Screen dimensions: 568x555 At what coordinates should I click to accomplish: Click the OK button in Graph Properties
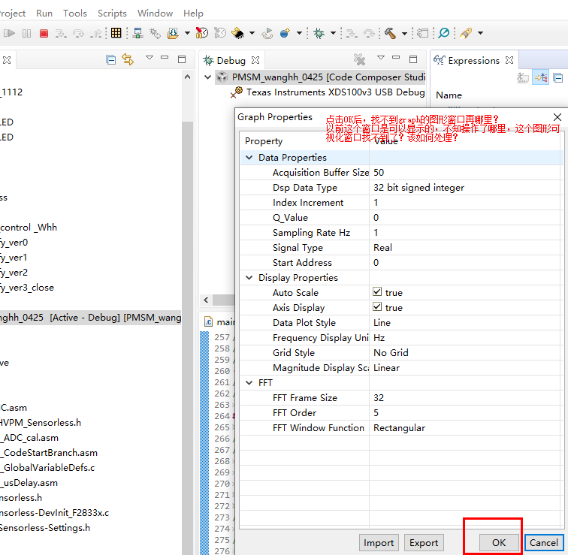[498, 542]
